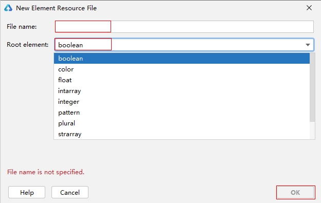The height and width of the screenshot is (203, 321).
Task: Click the 'File name is not specified.' error text
Action: click(46, 172)
